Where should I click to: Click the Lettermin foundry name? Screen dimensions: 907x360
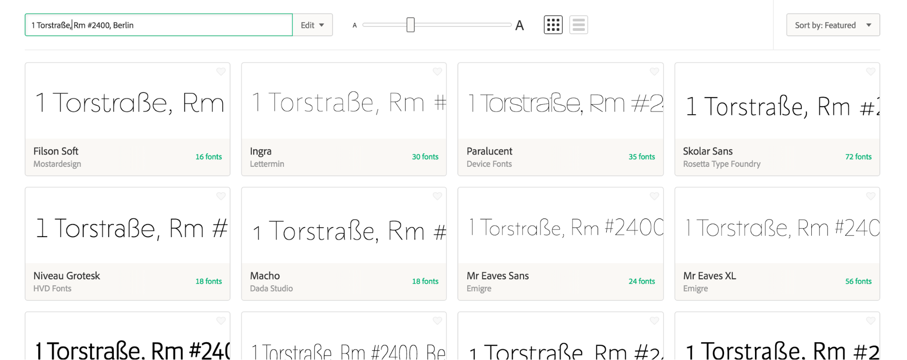(267, 164)
